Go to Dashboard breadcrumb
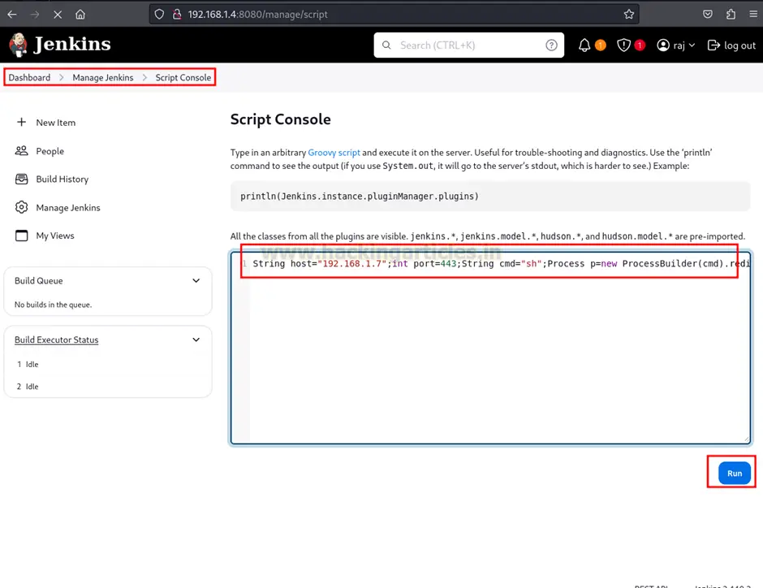The height and width of the screenshot is (588, 763). [29, 77]
